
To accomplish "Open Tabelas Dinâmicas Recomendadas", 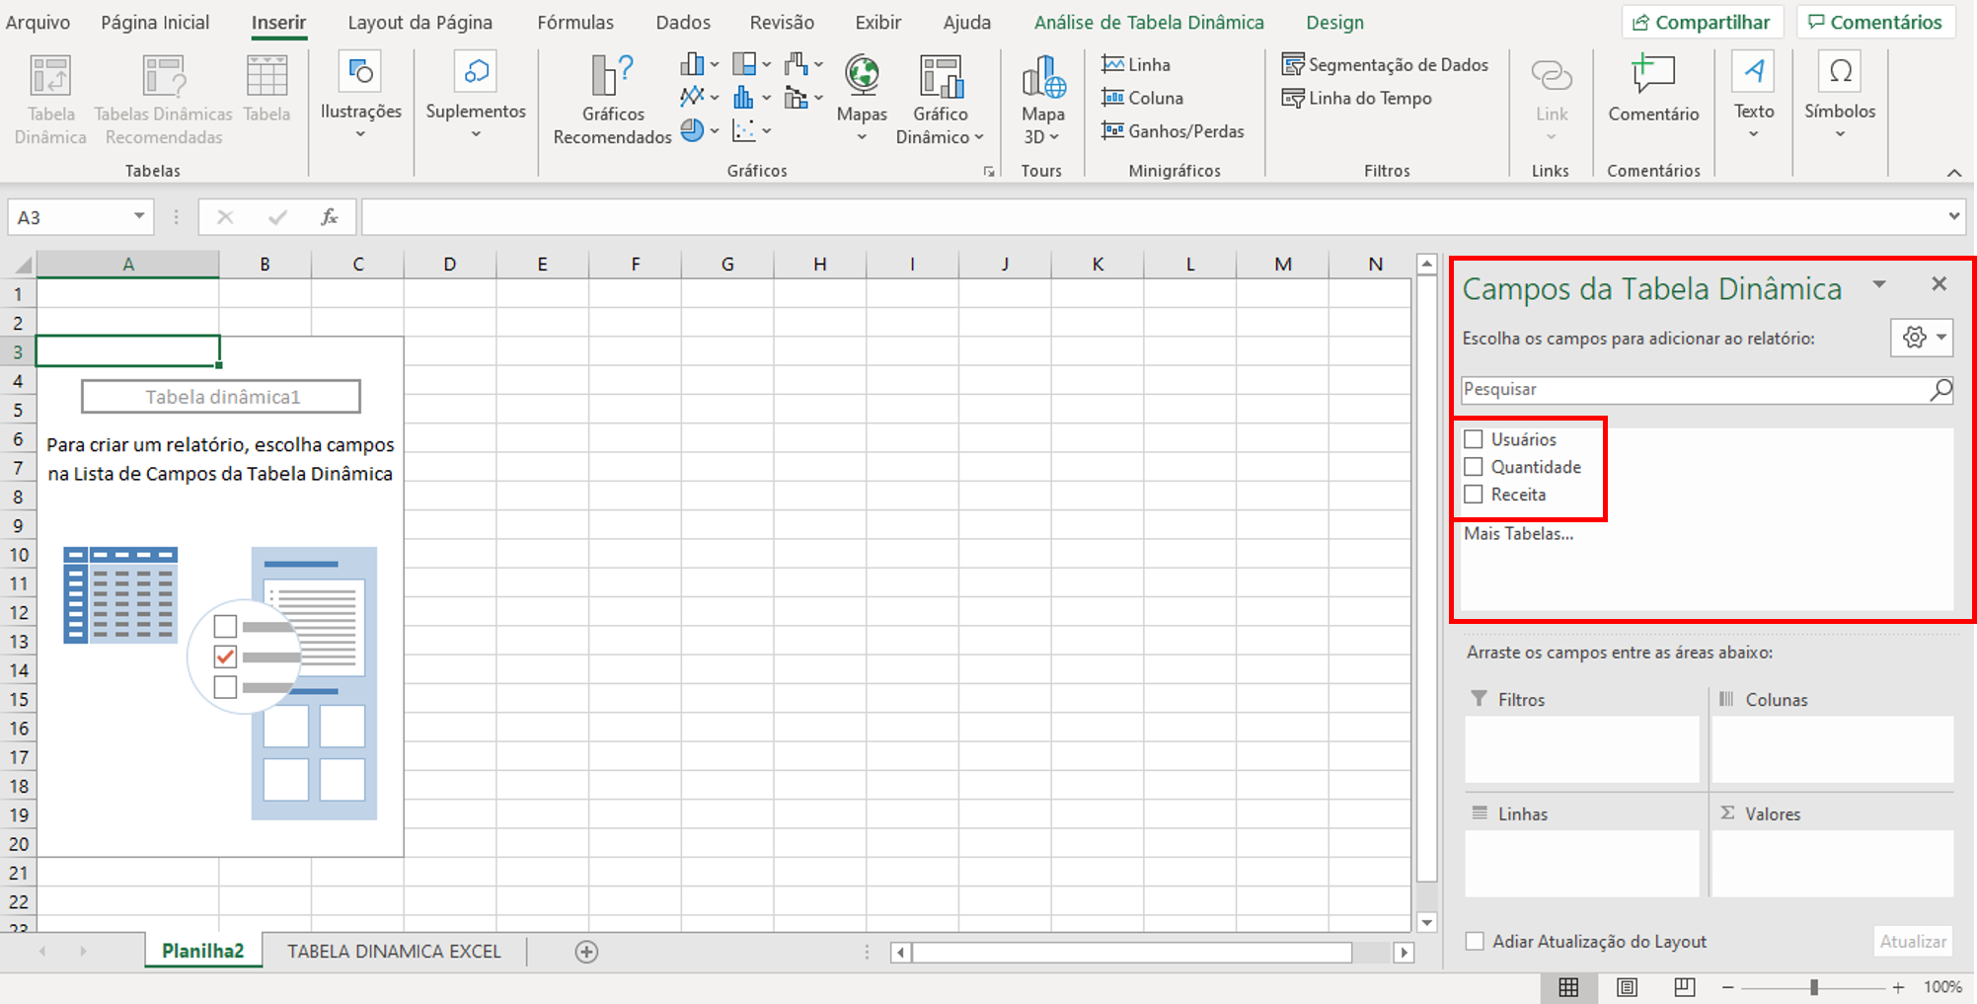I will pyautogui.click(x=164, y=101).
